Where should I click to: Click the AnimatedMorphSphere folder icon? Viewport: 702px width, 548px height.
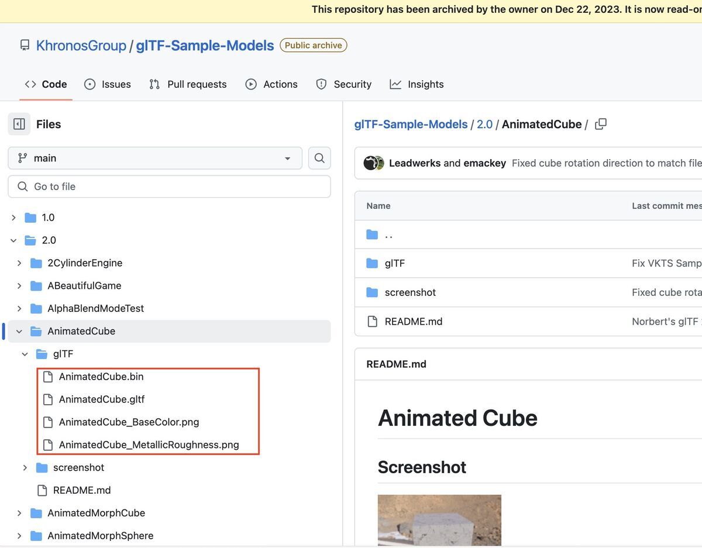click(36, 536)
